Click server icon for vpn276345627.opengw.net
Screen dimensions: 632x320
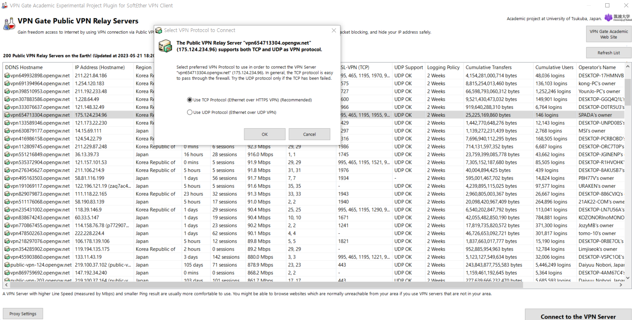[7, 170]
